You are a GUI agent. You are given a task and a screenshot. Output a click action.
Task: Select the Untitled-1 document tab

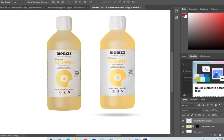[x=116, y=7]
